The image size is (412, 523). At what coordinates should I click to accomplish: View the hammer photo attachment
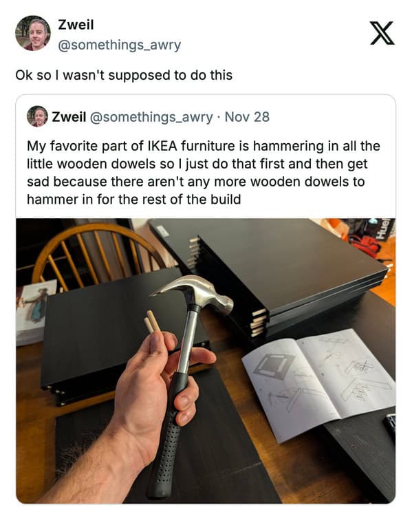(x=206, y=361)
